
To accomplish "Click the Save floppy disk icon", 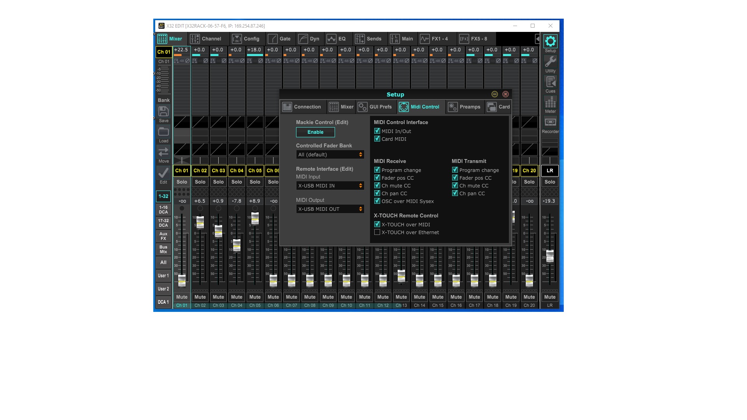I will tap(163, 112).
